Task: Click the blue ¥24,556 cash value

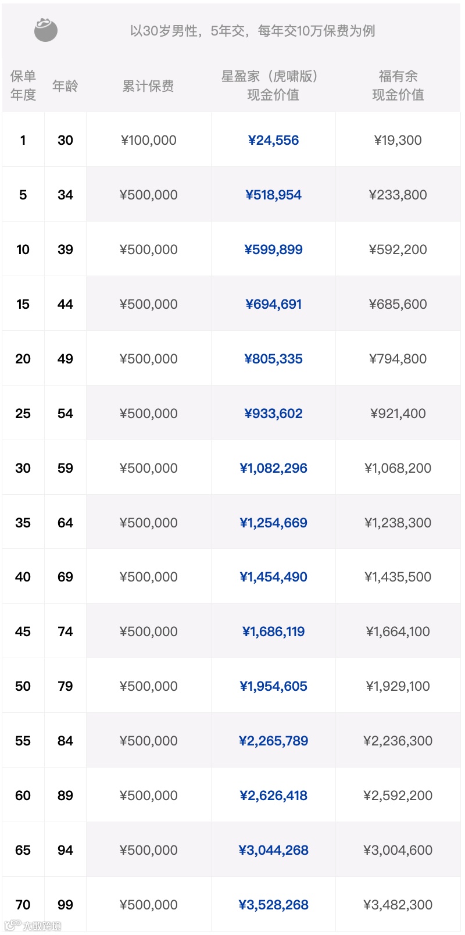Action: point(273,140)
